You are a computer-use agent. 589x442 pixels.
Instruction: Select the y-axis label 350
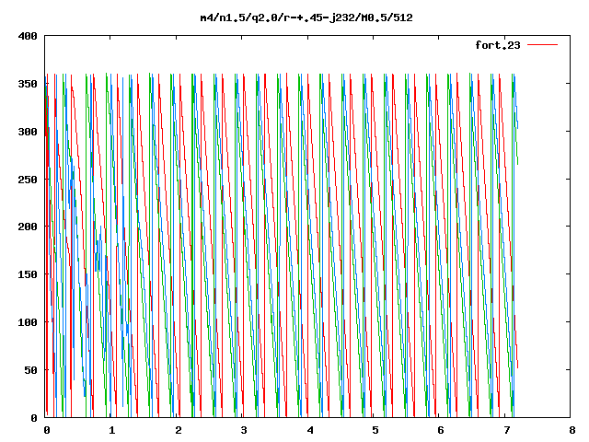pyautogui.click(x=28, y=84)
